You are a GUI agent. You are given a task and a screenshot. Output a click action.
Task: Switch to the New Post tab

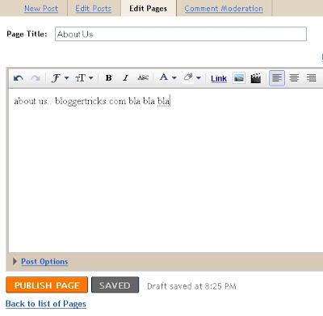(41, 9)
